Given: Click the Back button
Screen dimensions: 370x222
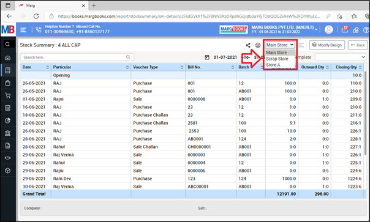Looking at the screenshot, I should click(358, 45).
